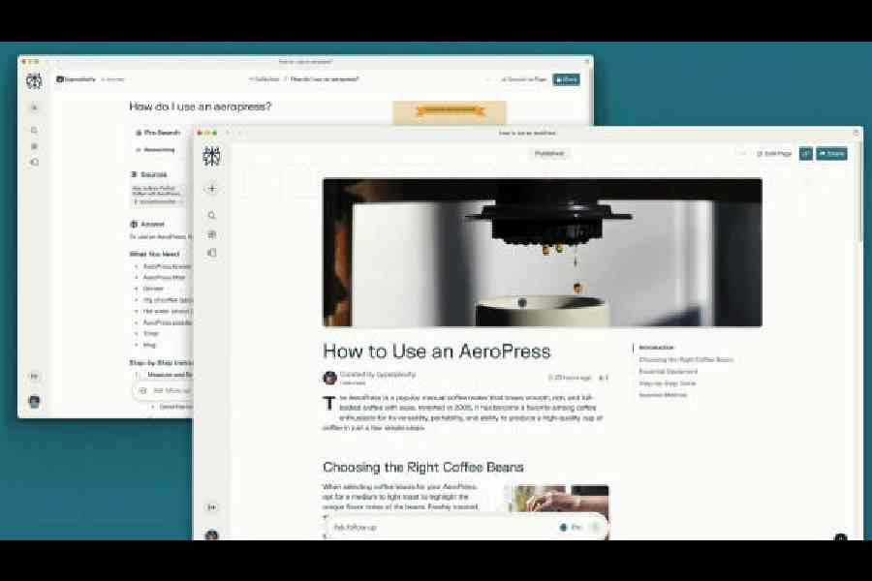The image size is (872, 581).
Task: Open Library icon in the front sidebar
Action: 212,253
